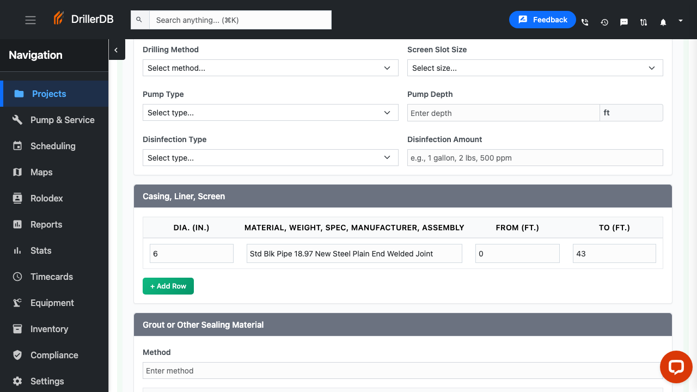Toggle the hamburger menu icon
This screenshot has width=697, height=392.
30,20
